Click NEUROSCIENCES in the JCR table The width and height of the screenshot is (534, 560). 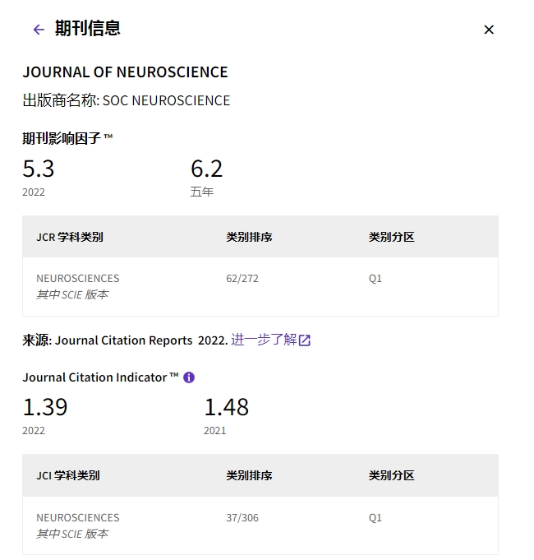78,279
